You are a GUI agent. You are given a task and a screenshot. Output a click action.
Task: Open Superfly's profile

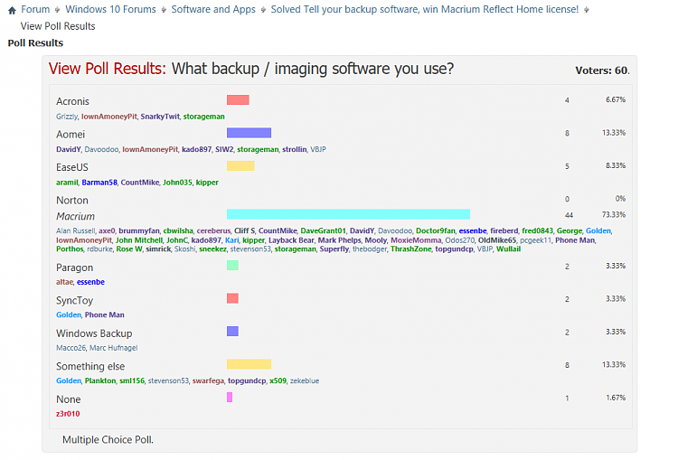coord(334,249)
